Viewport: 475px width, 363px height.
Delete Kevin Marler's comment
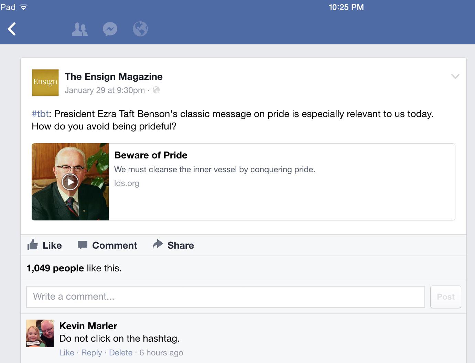tap(121, 353)
